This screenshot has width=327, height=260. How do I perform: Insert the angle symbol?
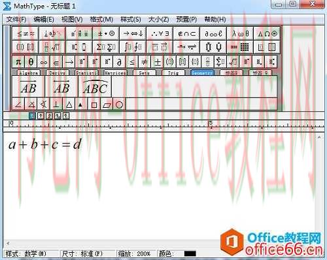tap(18, 105)
